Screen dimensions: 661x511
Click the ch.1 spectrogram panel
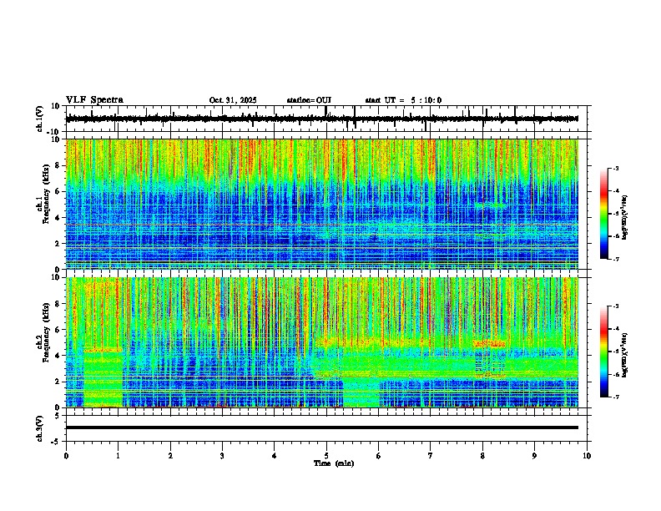pyautogui.click(x=322, y=204)
